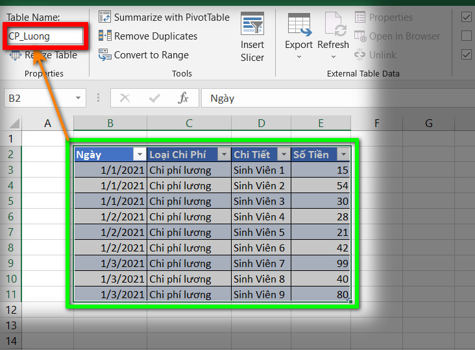Screen dimensions: 475x350
Task: Click the Properties icon in External Table Data
Action: [x=360, y=17]
